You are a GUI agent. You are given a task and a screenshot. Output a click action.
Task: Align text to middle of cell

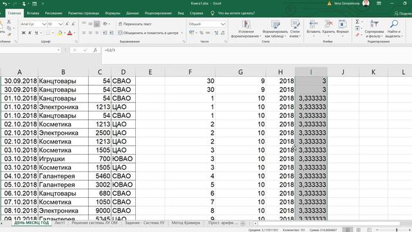coord(90,24)
